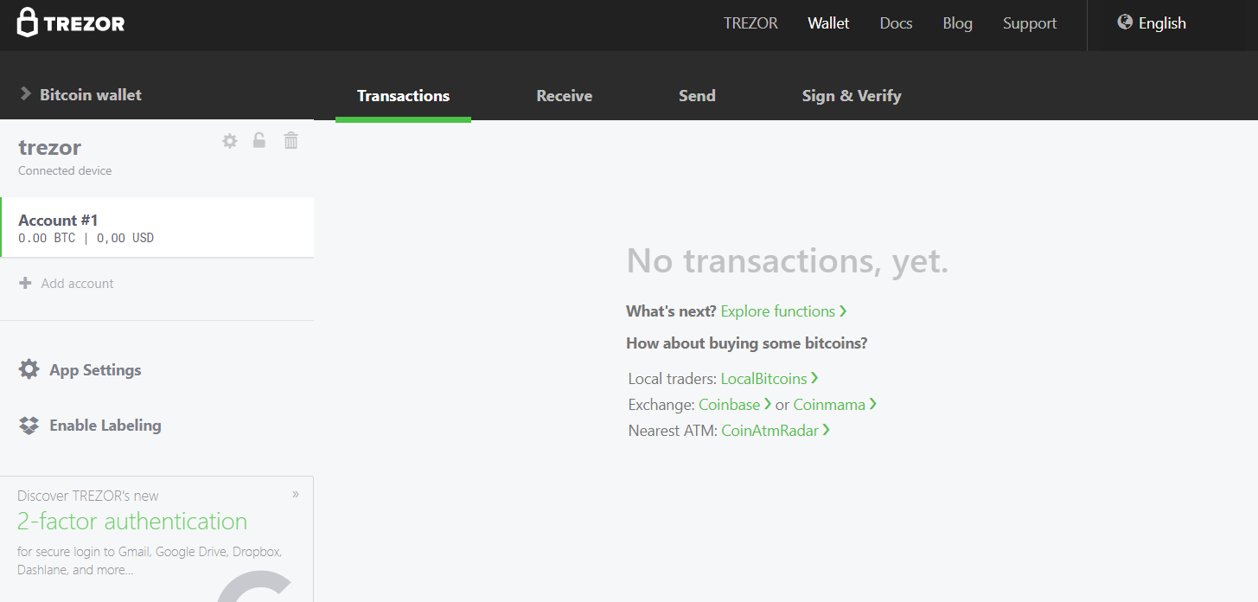The height and width of the screenshot is (602, 1258).
Task: Go to TREZOR in top navigation
Action: [750, 23]
